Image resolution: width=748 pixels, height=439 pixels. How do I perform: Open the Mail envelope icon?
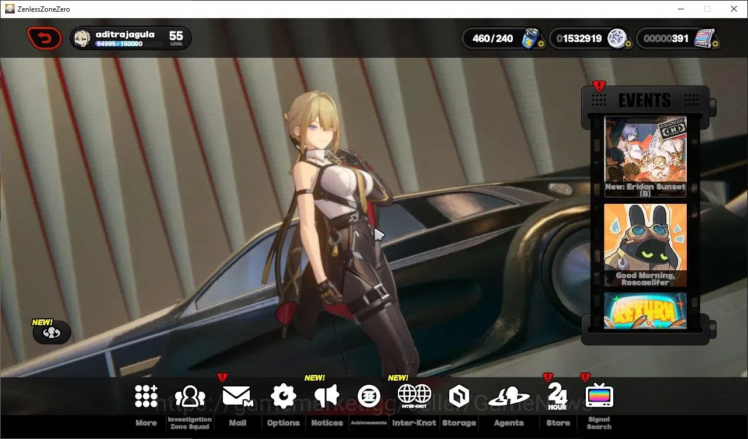pyautogui.click(x=237, y=396)
